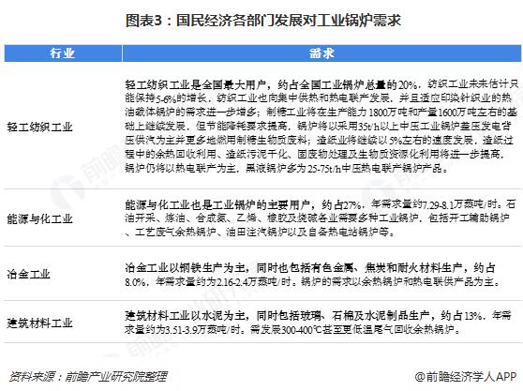Click the 轻工纺织工业 demand description text

tap(321, 126)
